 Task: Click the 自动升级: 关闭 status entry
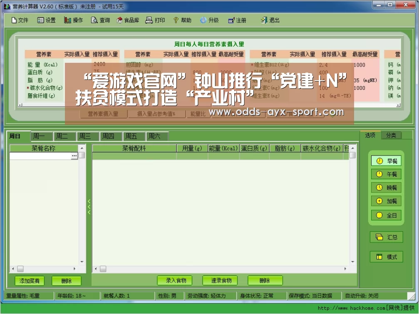coord(374,296)
